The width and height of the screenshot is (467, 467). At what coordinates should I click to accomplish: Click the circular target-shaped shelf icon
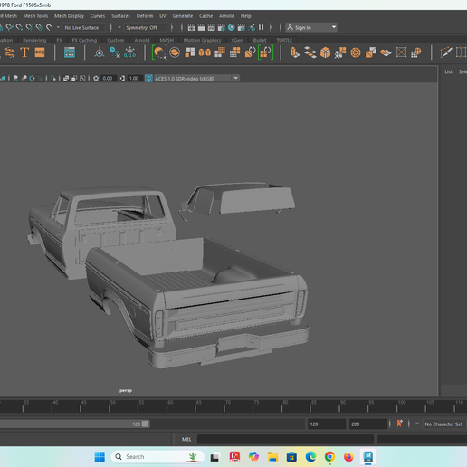click(x=356, y=52)
